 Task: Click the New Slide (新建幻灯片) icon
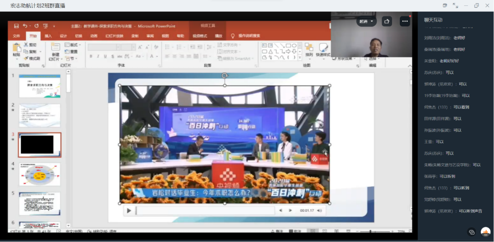pyautogui.click(x=55, y=47)
